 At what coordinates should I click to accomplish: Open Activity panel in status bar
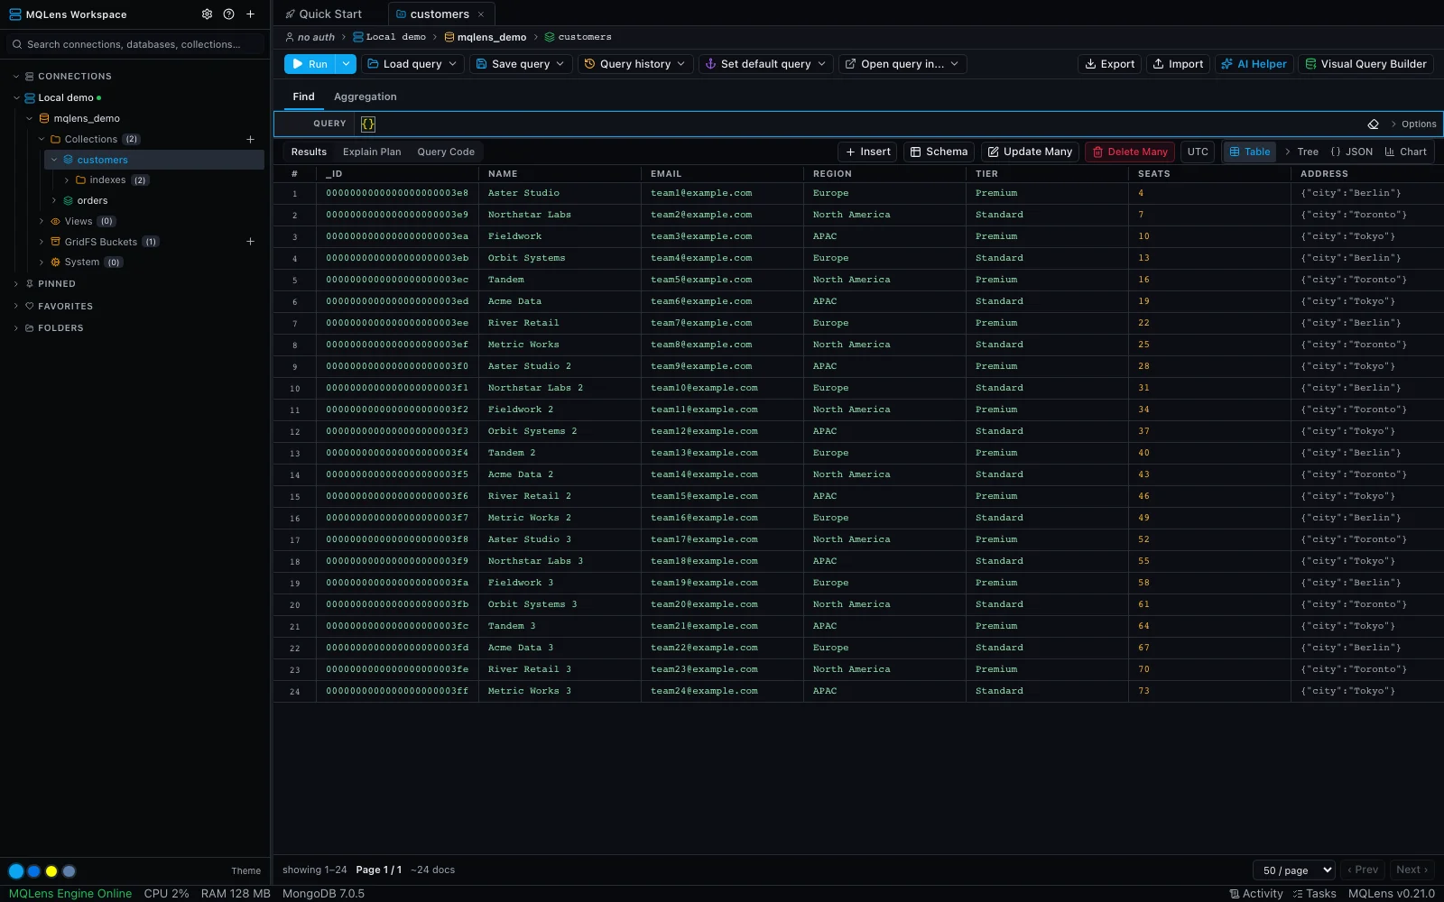[x=1255, y=894]
